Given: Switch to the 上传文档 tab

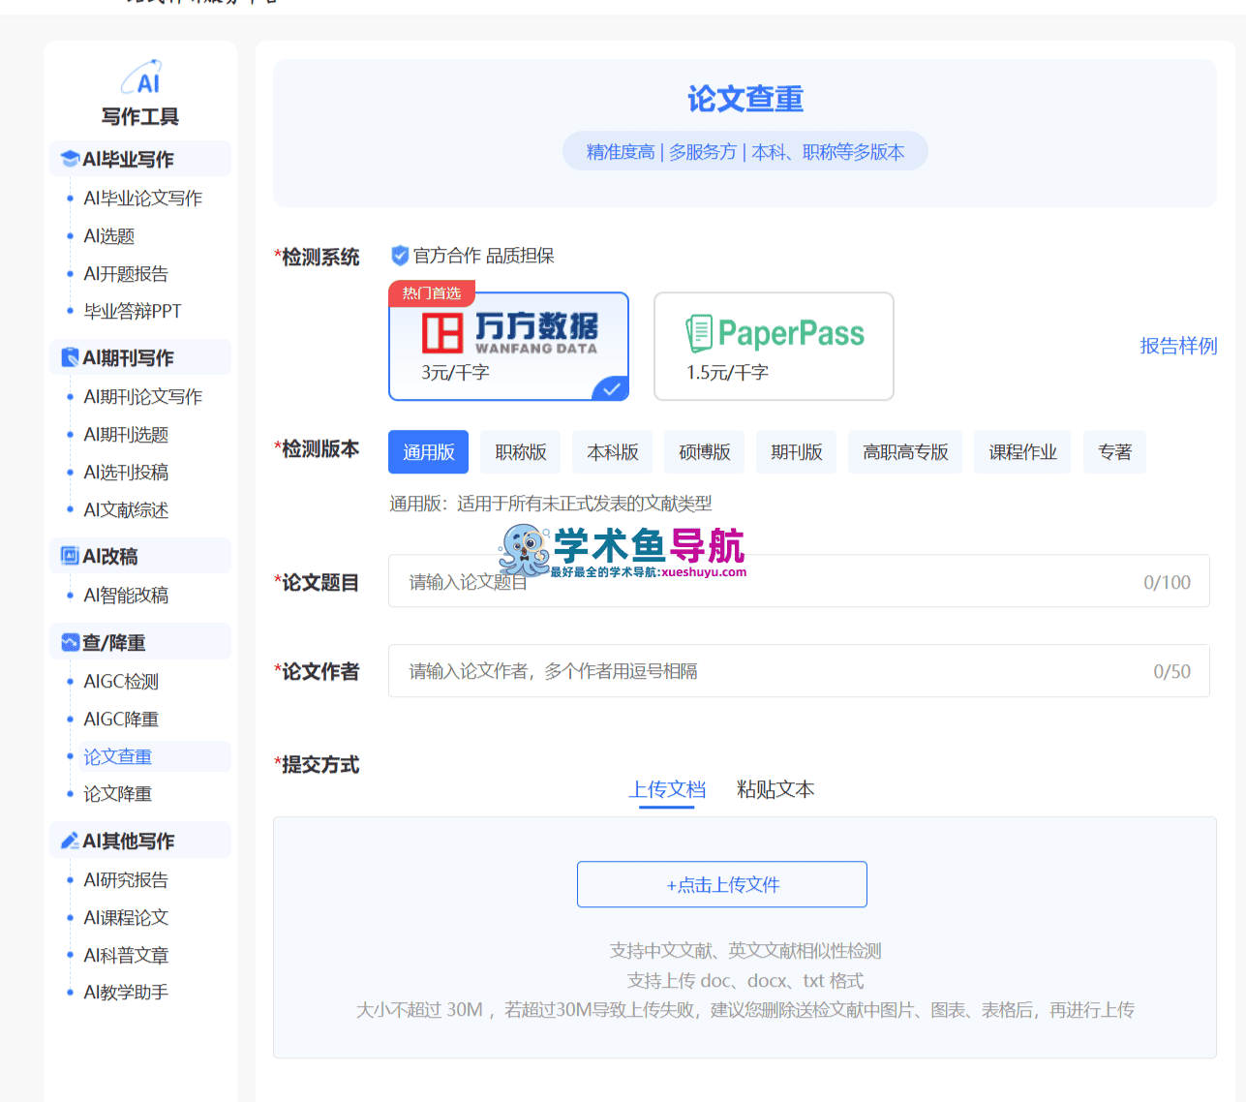Looking at the screenshot, I should (x=667, y=789).
